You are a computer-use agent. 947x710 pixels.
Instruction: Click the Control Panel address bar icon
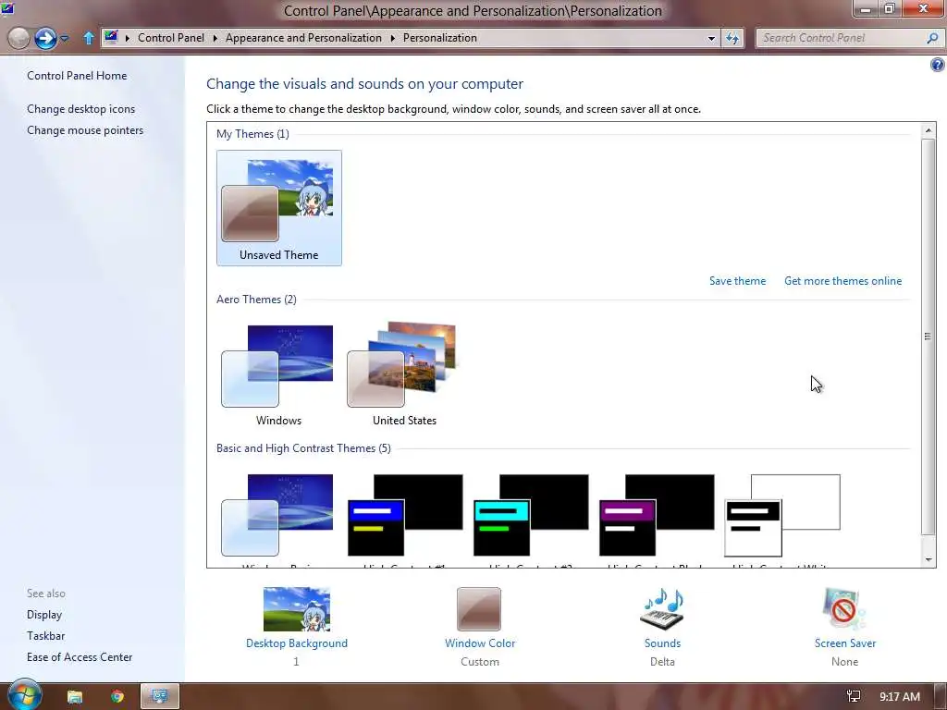pyautogui.click(x=111, y=37)
